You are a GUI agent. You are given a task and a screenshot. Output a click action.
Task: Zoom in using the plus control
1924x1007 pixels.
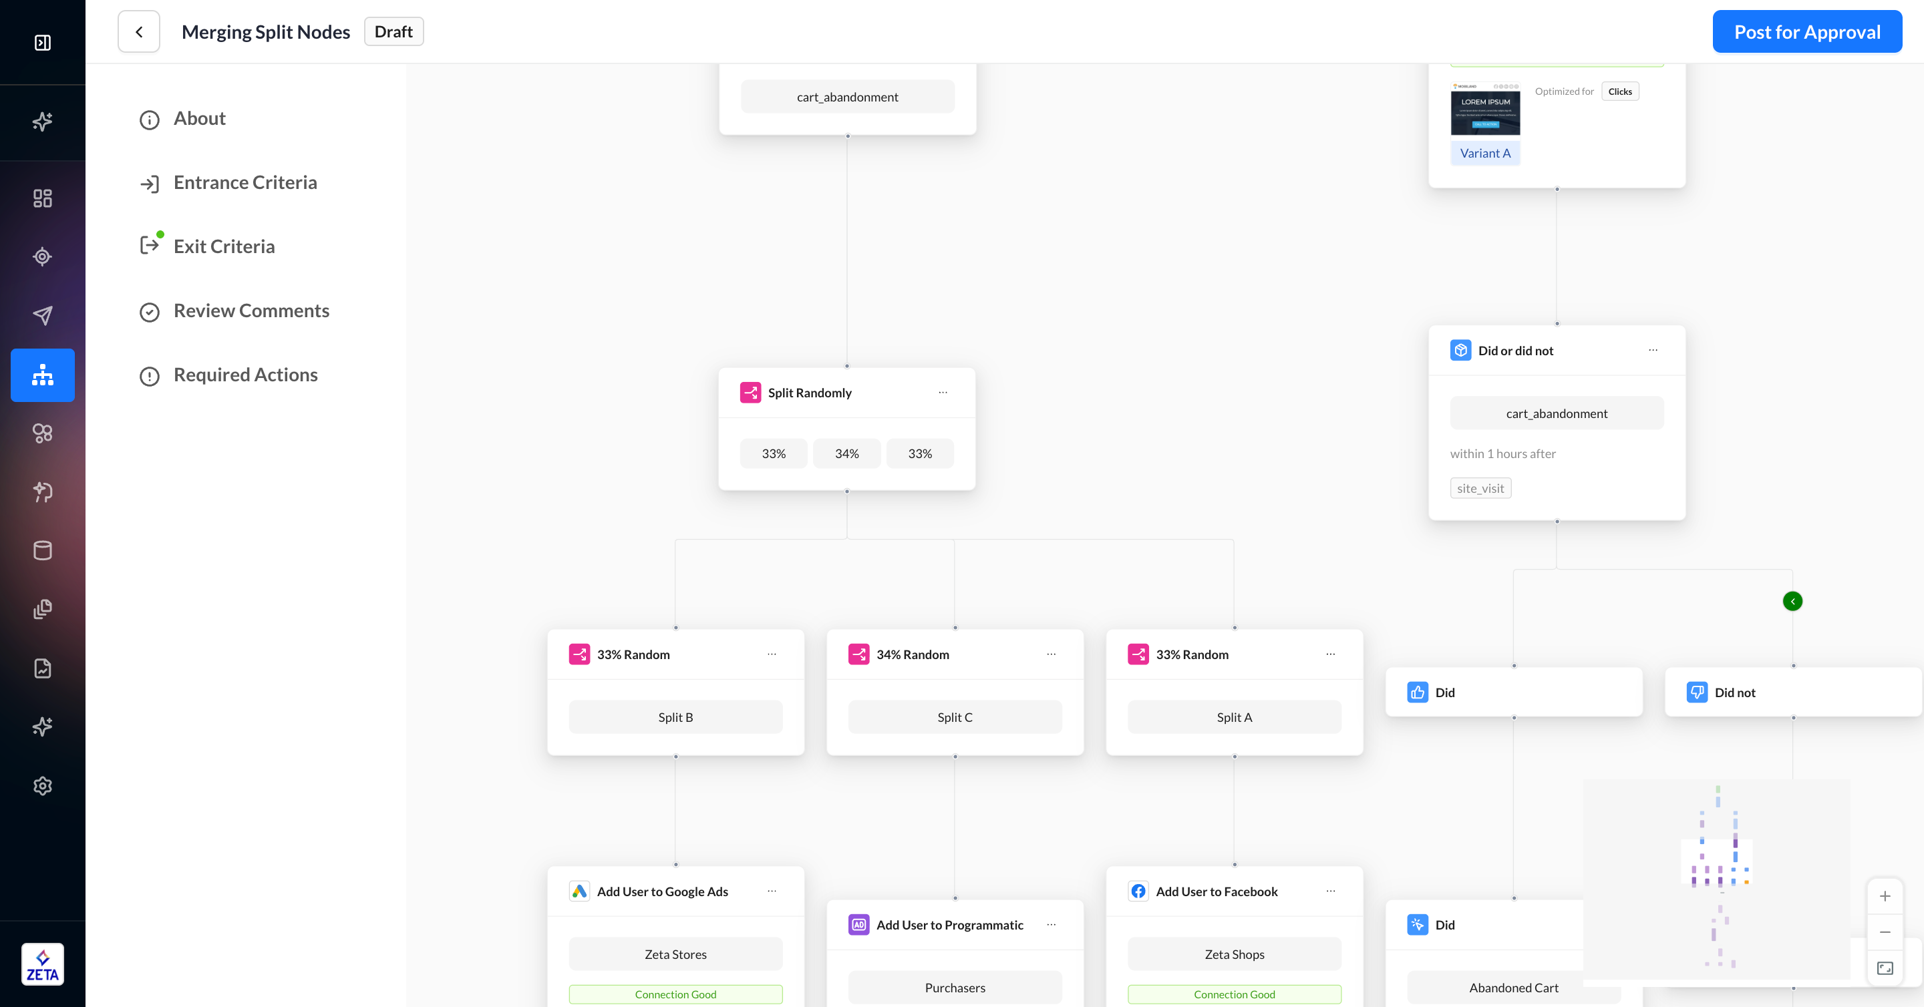pos(1885,895)
